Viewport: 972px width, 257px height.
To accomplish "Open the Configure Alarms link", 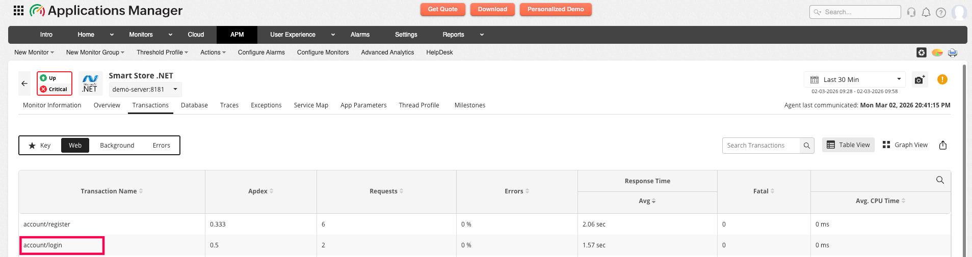I will (261, 52).
